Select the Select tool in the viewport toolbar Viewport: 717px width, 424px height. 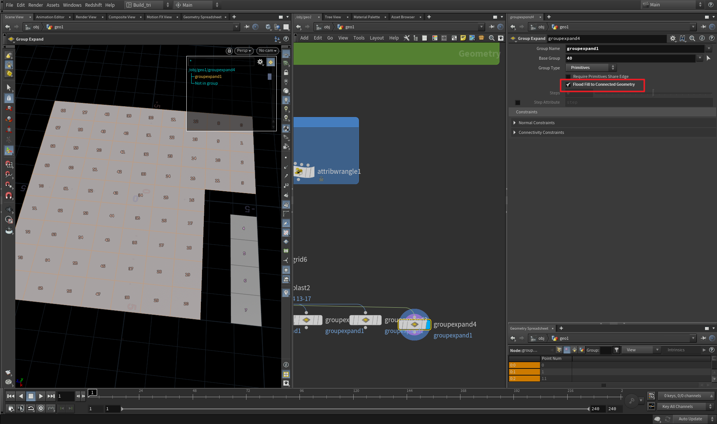[9, 88]
